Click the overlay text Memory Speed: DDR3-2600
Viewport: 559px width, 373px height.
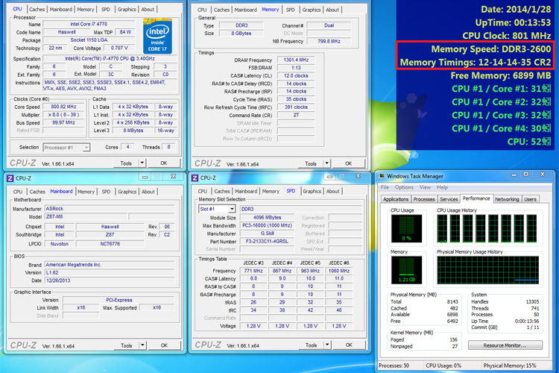(x=491, y=49)
